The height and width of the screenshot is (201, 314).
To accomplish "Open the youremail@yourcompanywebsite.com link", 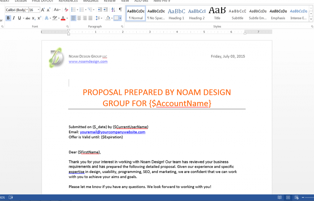I will click(x=113, y=132).
